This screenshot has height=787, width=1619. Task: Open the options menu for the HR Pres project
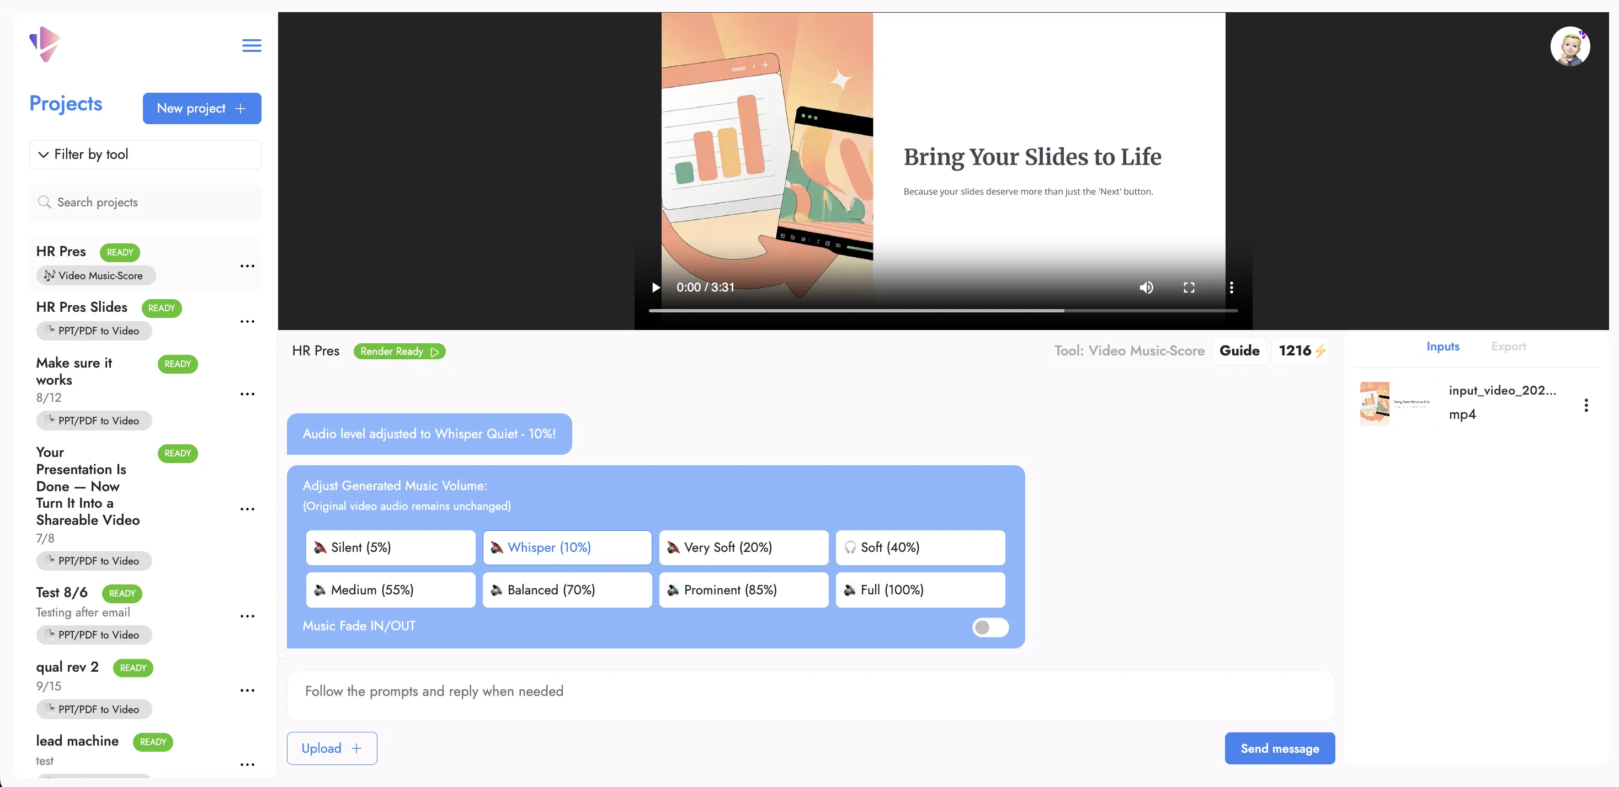(247, 266)
